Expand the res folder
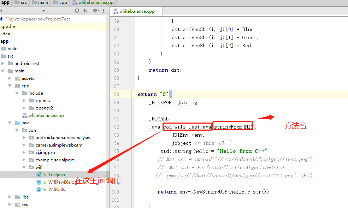The height and width of the screenshot is (208, 348). (10, 204)
